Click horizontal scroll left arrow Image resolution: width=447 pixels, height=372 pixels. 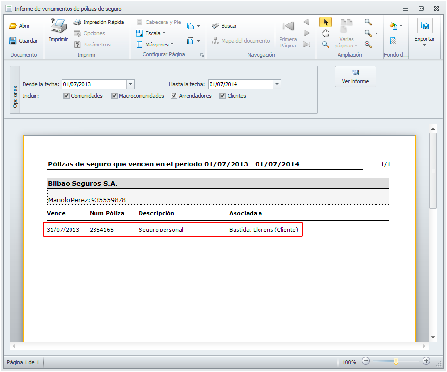coord(14,346)
